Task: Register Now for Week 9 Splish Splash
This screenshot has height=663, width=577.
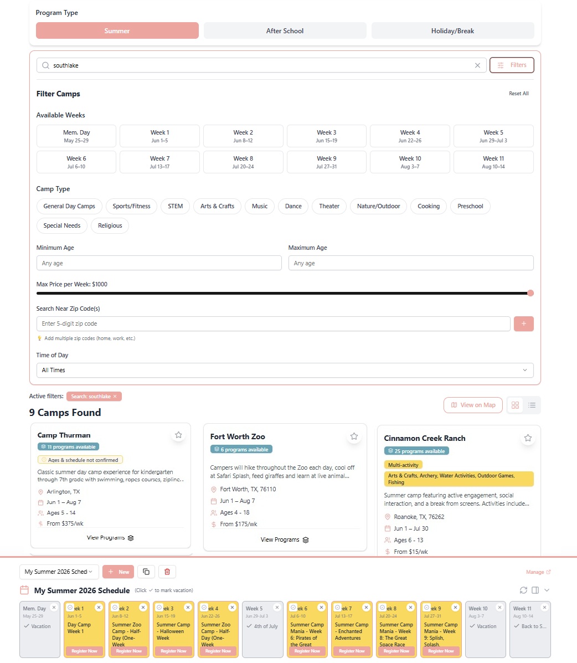Action: coord(441,651)
